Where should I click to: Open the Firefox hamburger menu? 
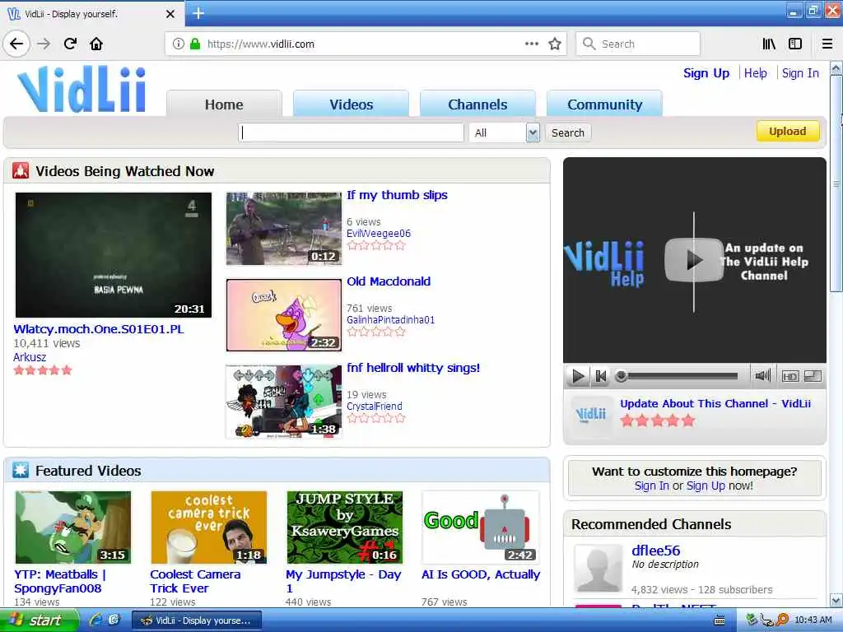pyautogui.click(x=827, y=44)
